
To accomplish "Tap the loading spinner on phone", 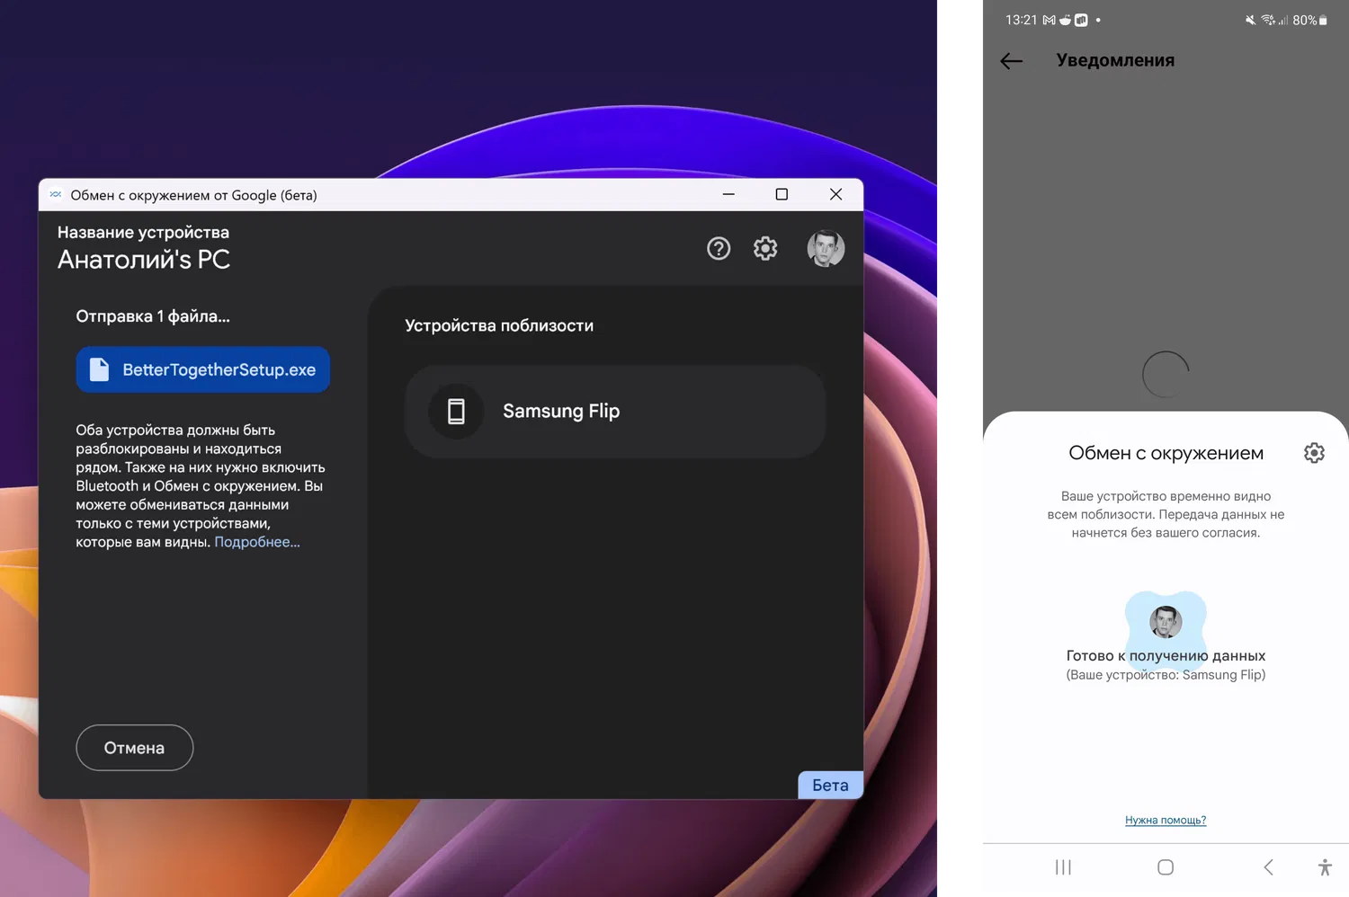I will pyautogui.click(x=1166, y=374).
